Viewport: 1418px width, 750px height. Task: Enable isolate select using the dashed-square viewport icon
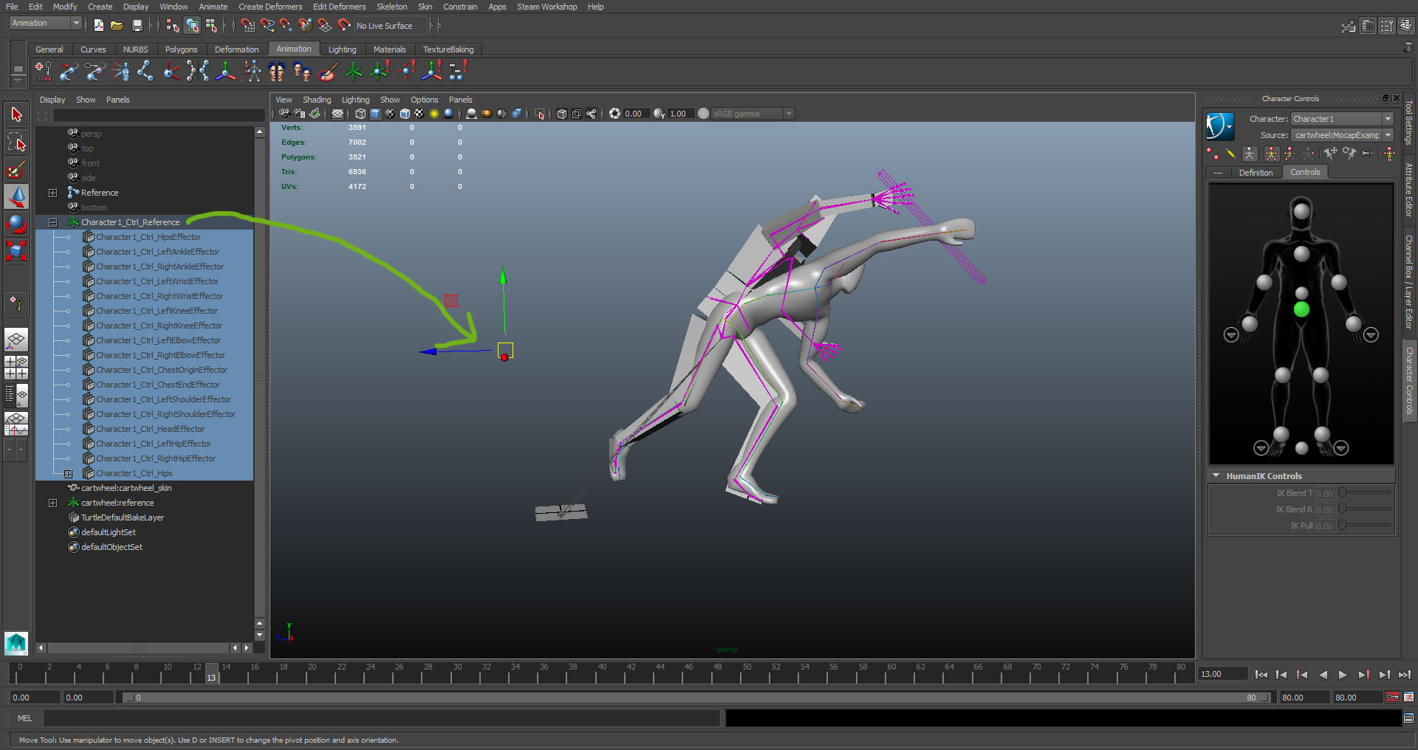(x=540, y=114)
